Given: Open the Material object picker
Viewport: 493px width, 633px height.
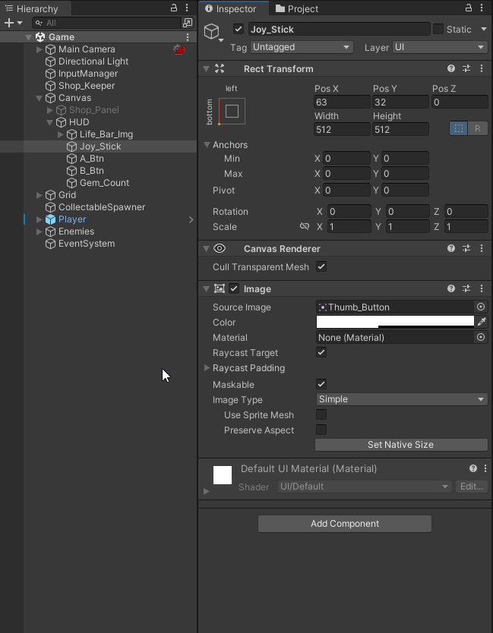Looking at the screenshot, I should tap(481, 338).
